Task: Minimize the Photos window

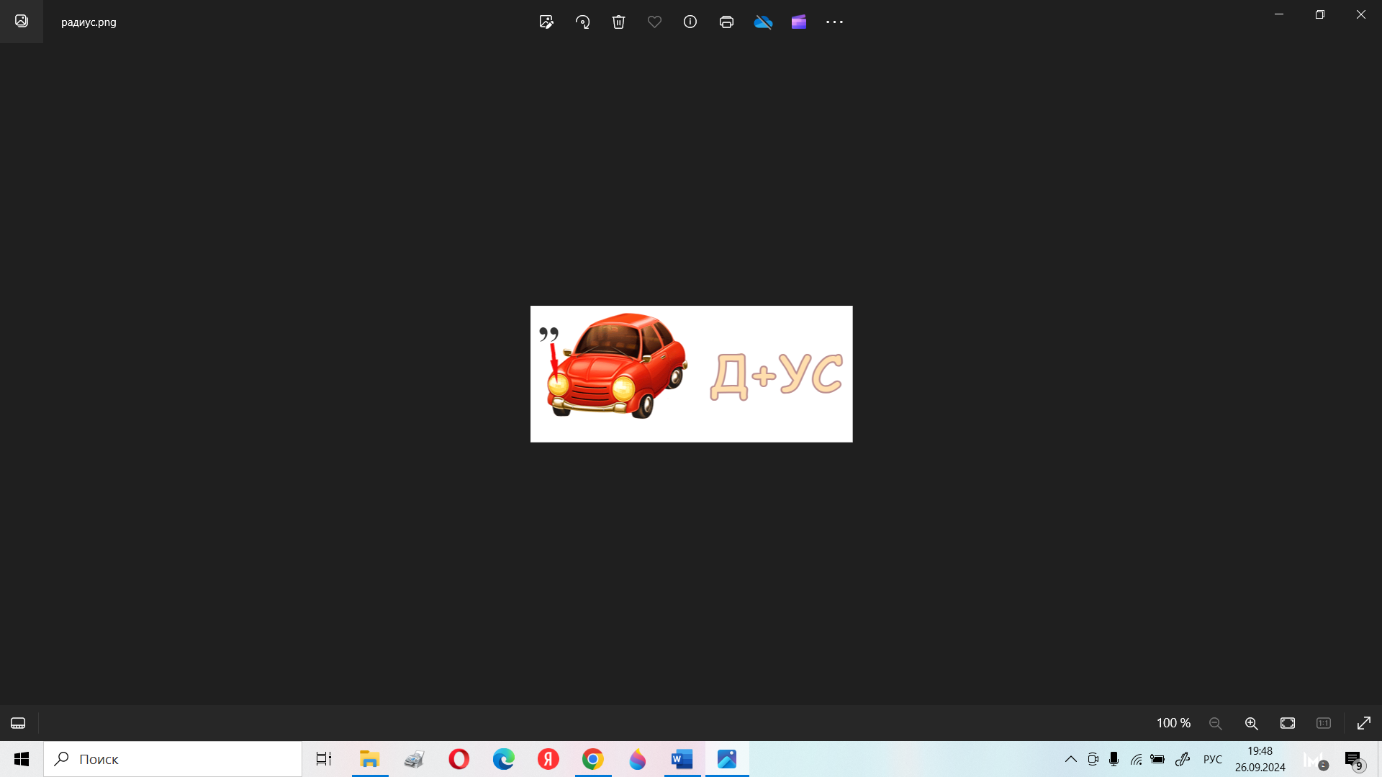Action: [1279, 14]
